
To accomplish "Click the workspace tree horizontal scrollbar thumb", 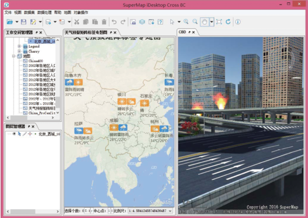I will 18,118.
